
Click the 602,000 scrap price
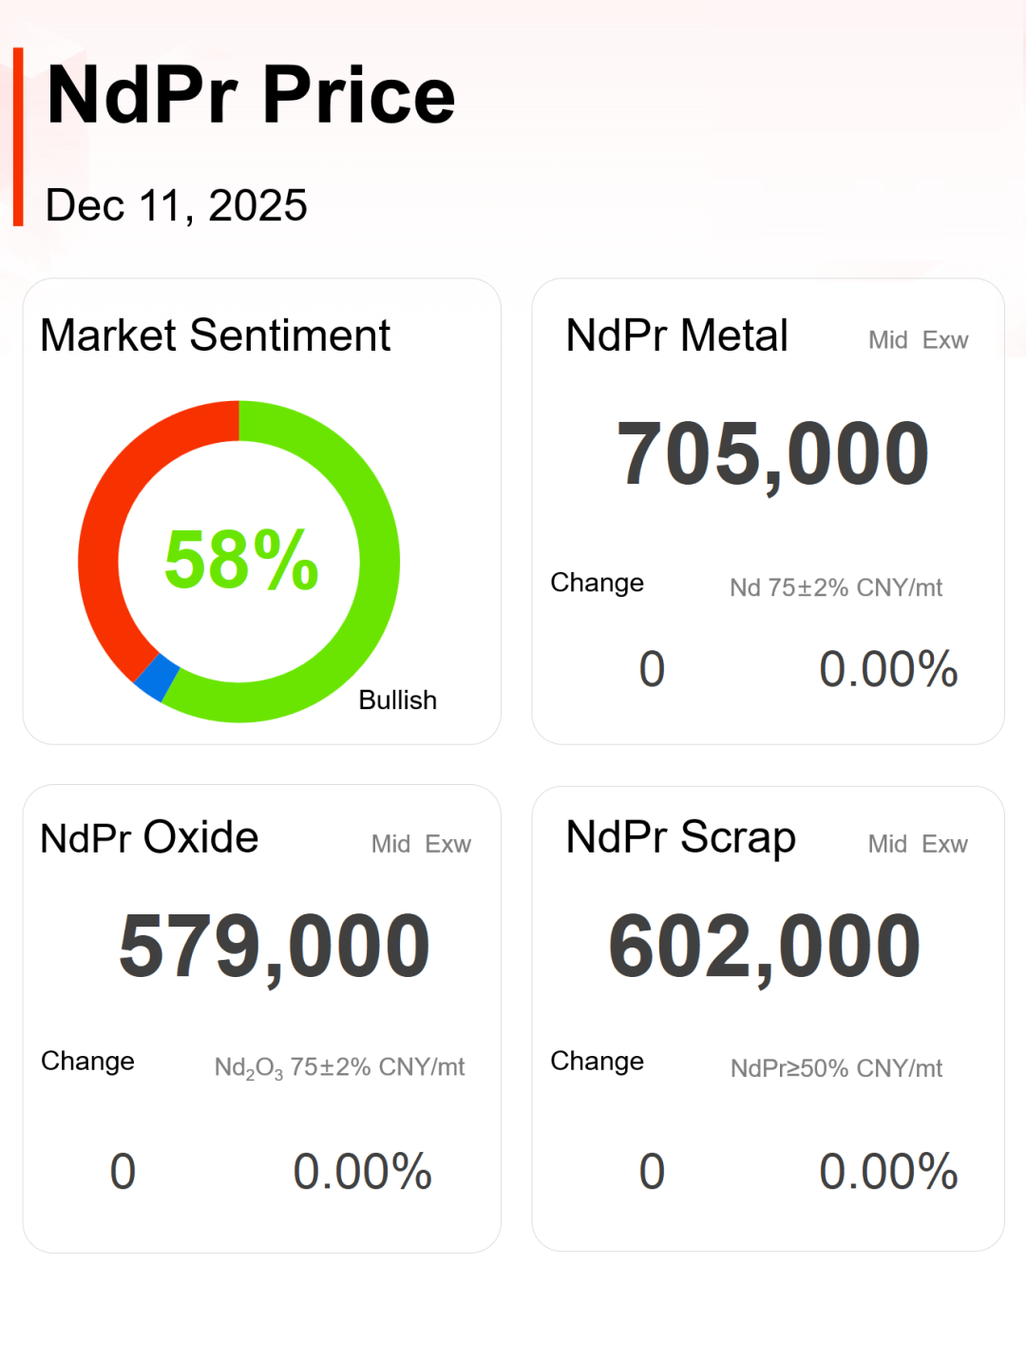(x=765, y=947)
